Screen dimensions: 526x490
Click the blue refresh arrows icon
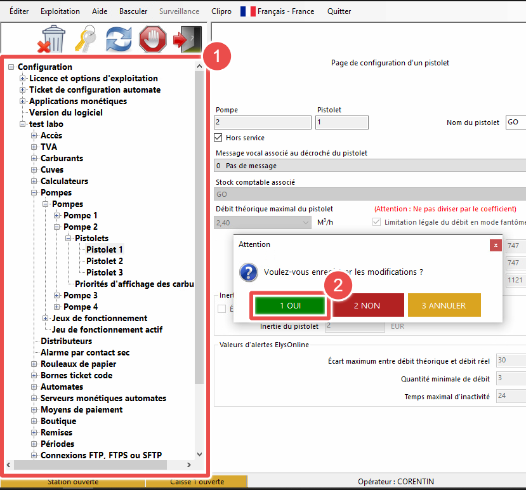coord(119,40)
